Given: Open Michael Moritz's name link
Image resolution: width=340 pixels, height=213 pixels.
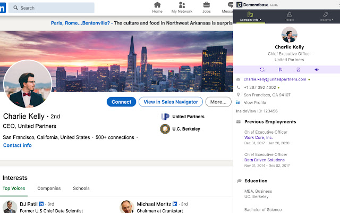Looking at the screenshot, I should [x=154, y=204].
